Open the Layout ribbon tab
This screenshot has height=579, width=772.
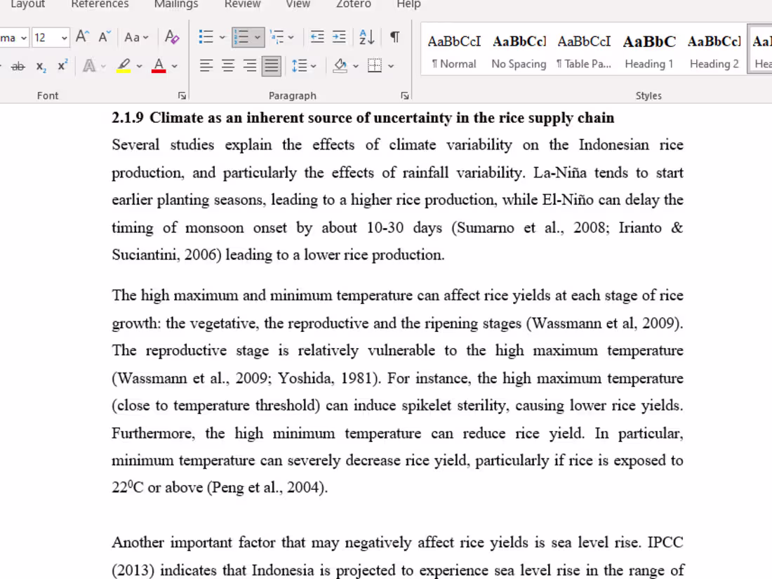point(27,4)
